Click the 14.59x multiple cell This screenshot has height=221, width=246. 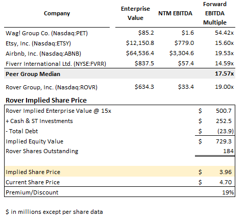(x=225, y=63)
